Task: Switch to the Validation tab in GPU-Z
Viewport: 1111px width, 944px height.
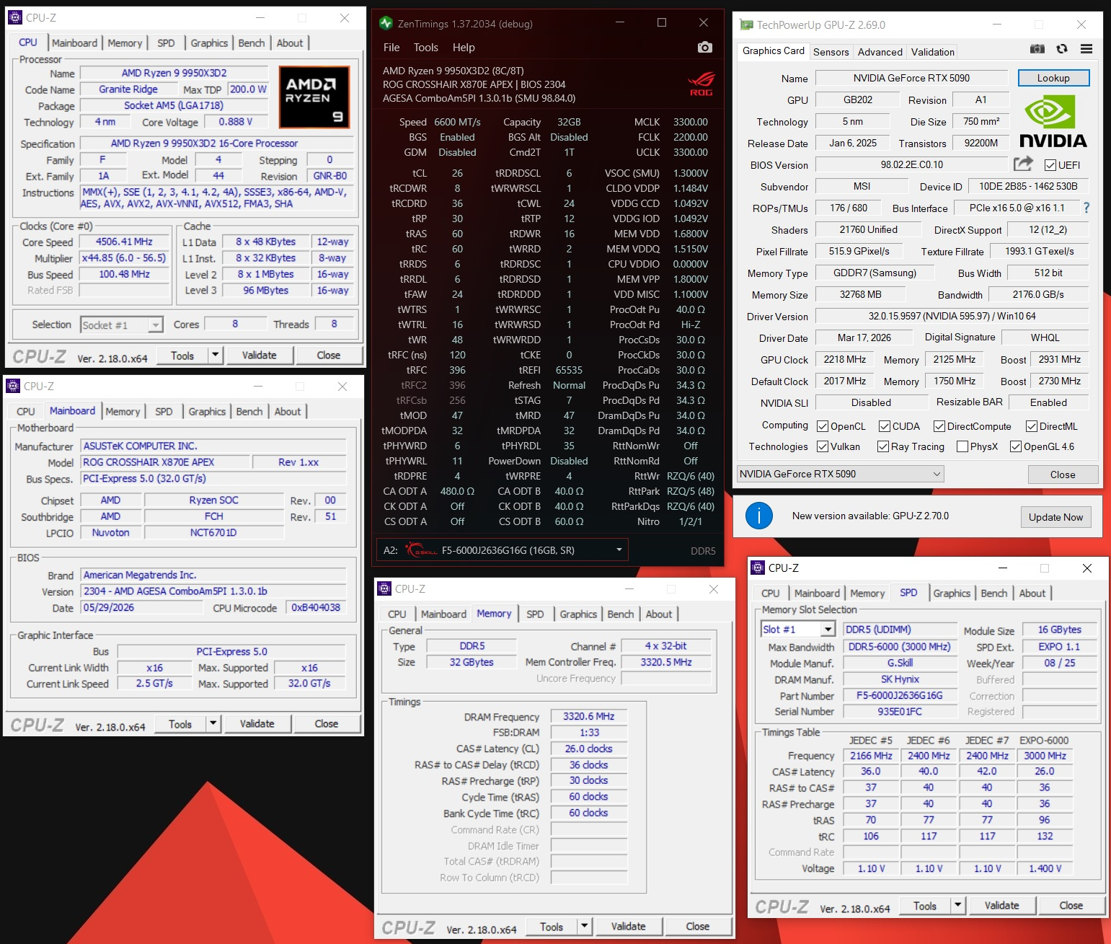Action: [x=932, y=52]
